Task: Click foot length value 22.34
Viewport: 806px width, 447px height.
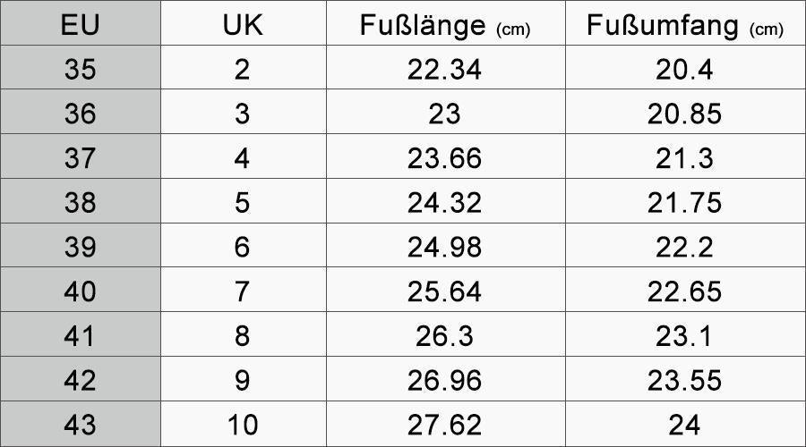Action: click(444, 69)
